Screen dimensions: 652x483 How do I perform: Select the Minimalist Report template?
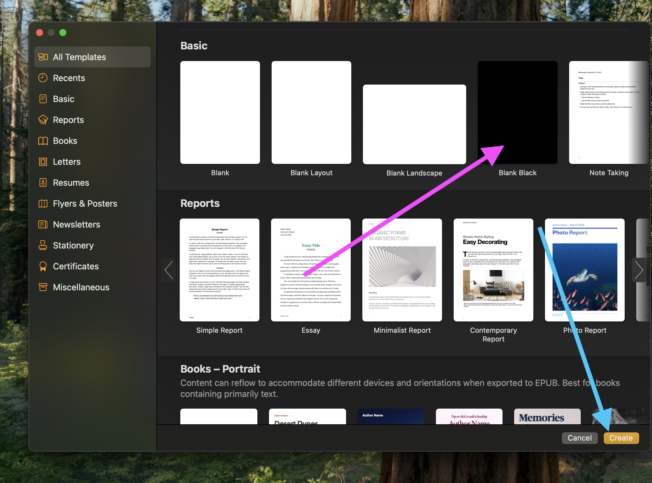point(402,270)
